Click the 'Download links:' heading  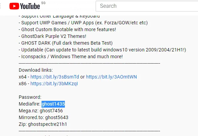coord(36,70)
